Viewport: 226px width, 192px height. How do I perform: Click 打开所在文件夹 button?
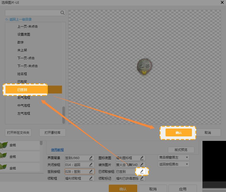(18, 133)
